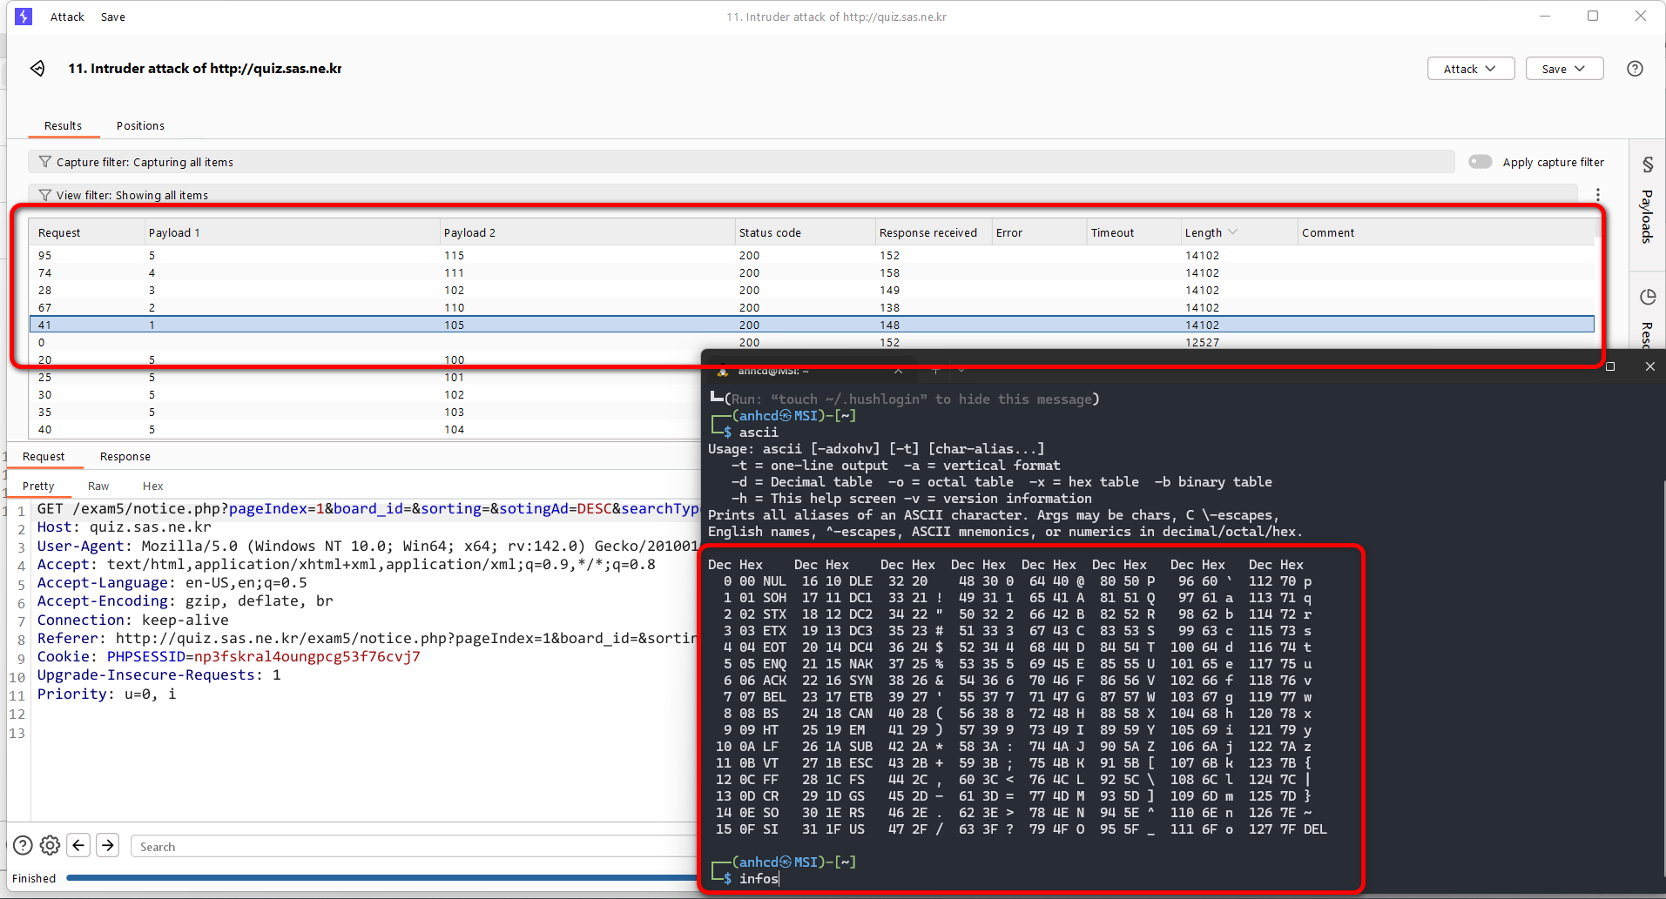Switch to the Response tab
Image resolution: width=1666 pixels, height=899 pixels.
(x=125, y=456)
